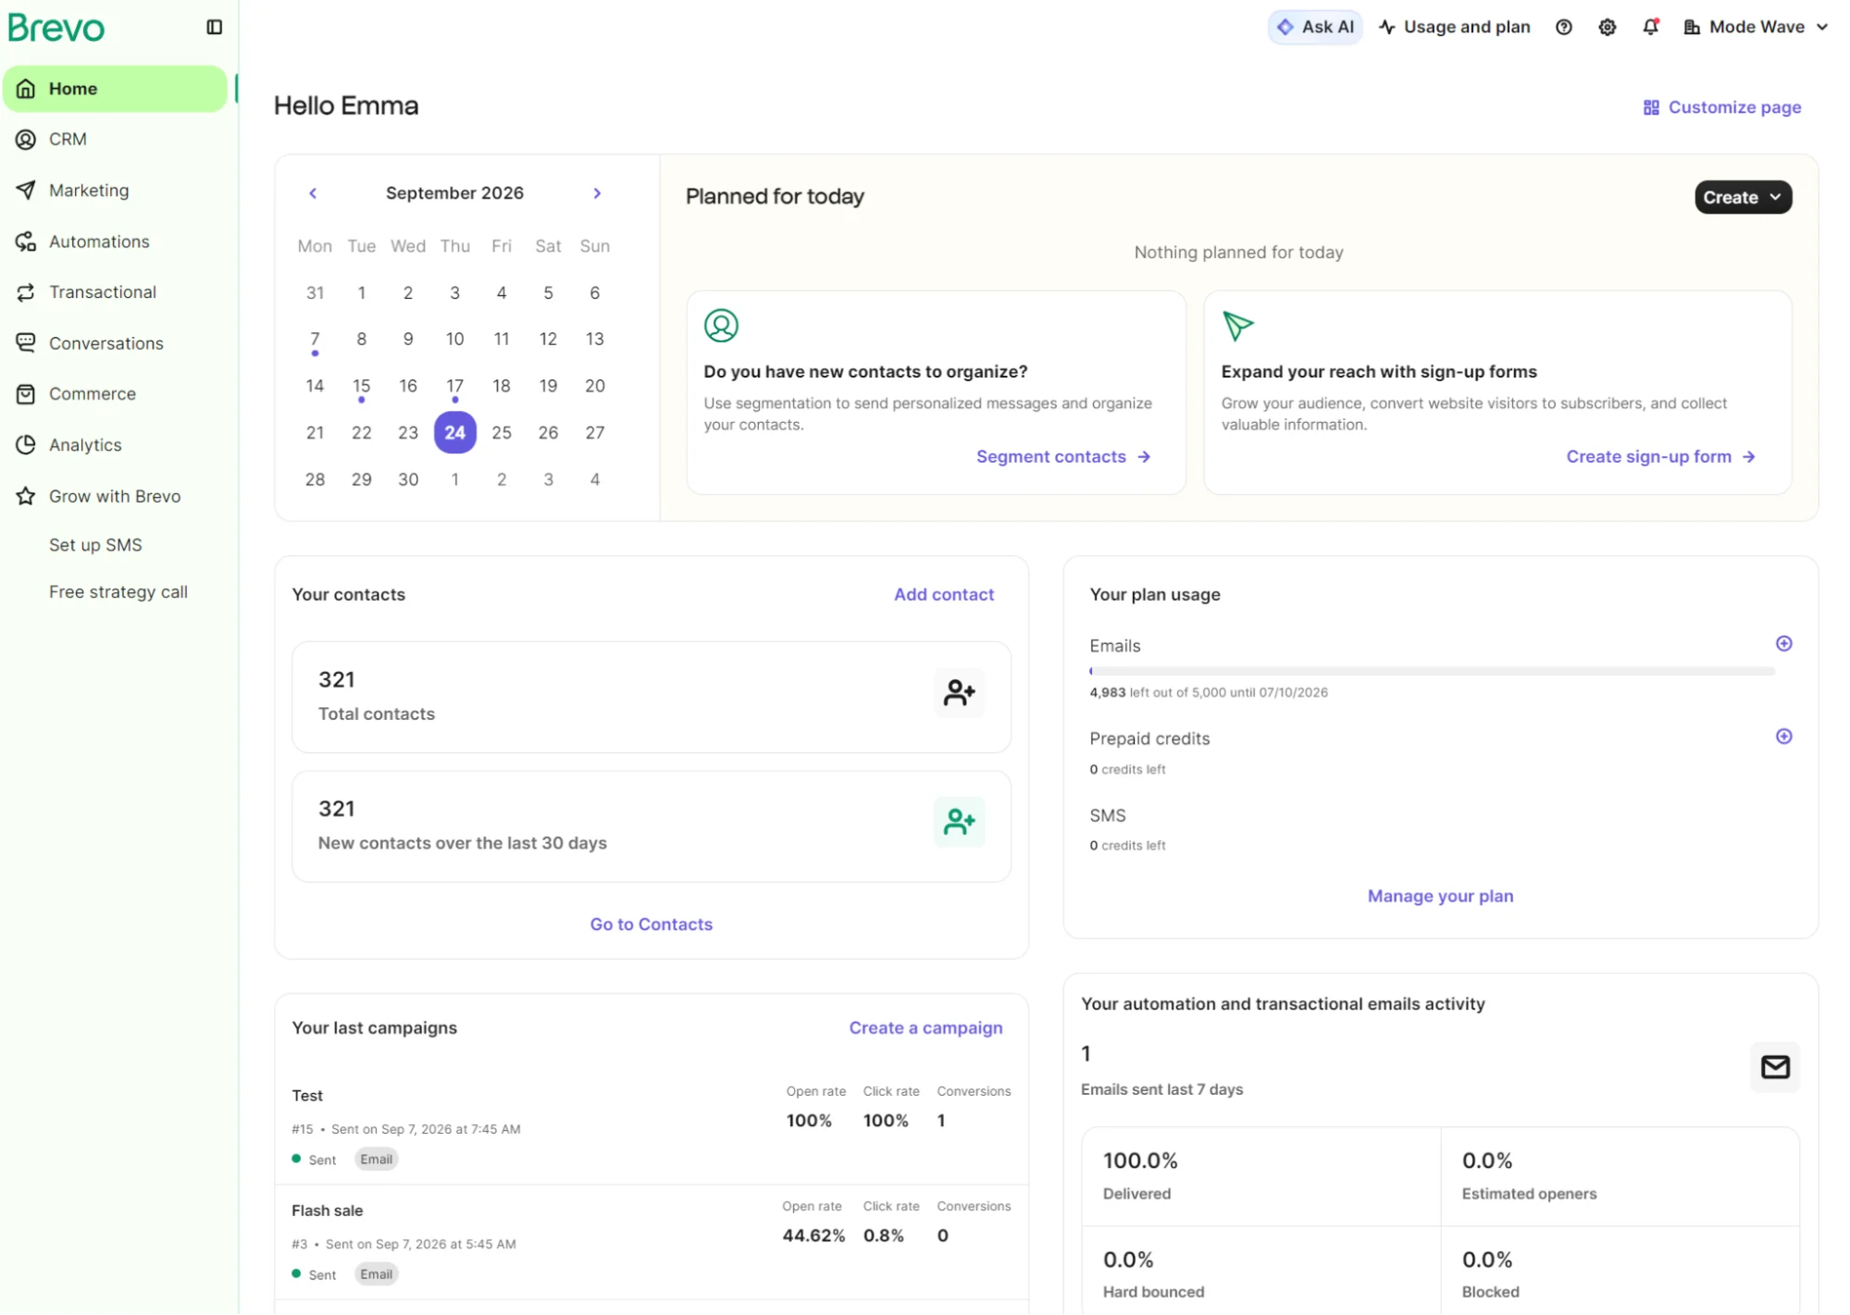Viewport: 1850px width, 1315px height.
Task: Go to previous month in calendar
Action: 313,193
